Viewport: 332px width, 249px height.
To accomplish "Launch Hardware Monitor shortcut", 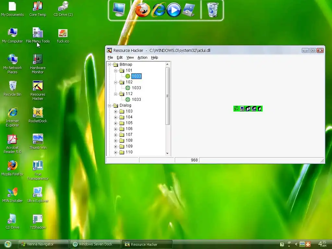I will [38, 64].
